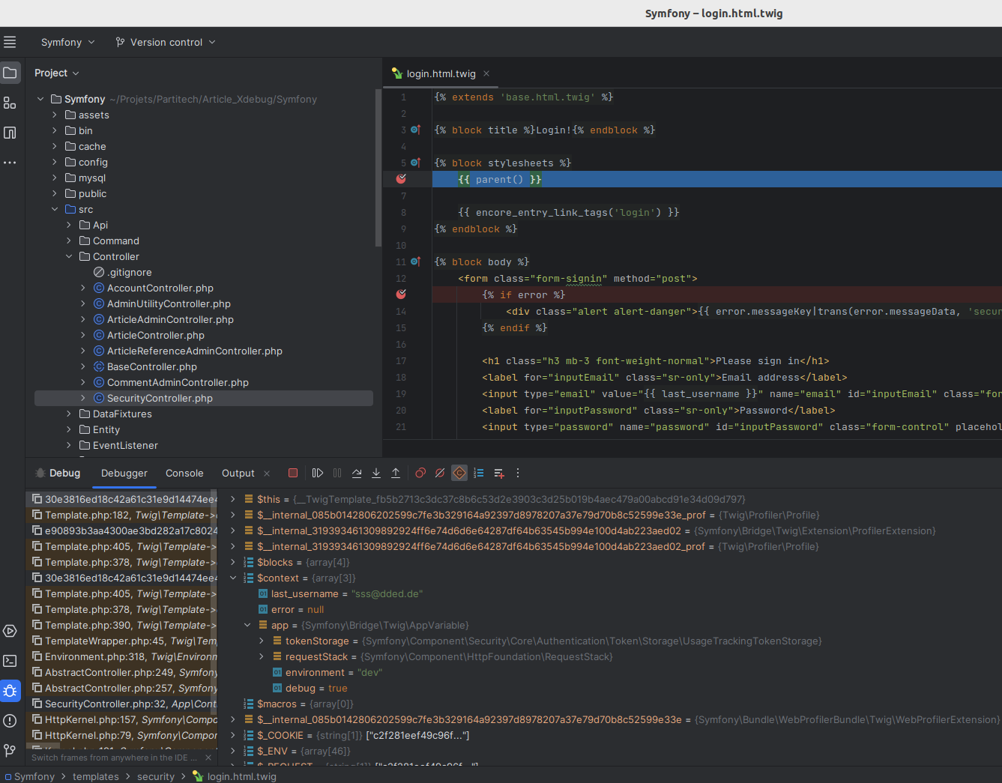1002x783 pixels.
Task: Close the Output debug tab
Action: (x=267, y=473)
